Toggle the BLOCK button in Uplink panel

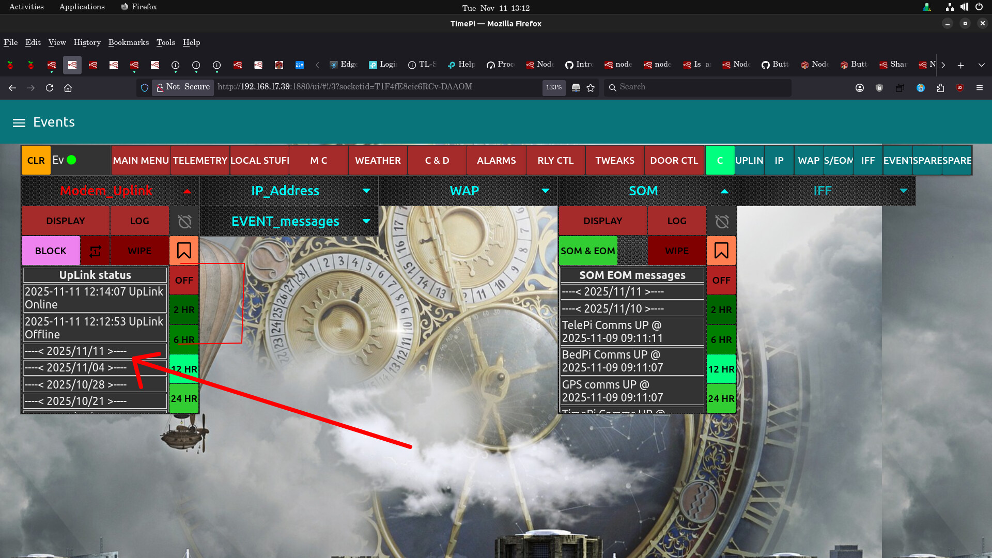pos(51,251)
